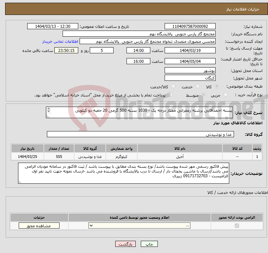Click the delivery province field بوشهر
The height and width of the screenshot is (253, 268).
(x=190, y=70)
